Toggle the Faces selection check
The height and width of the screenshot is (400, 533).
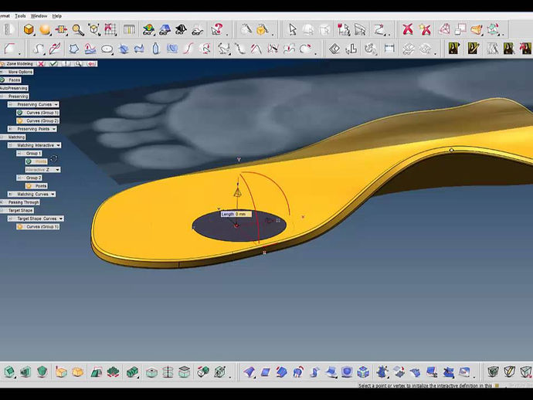pyautogui.click(x=3, y=80)
